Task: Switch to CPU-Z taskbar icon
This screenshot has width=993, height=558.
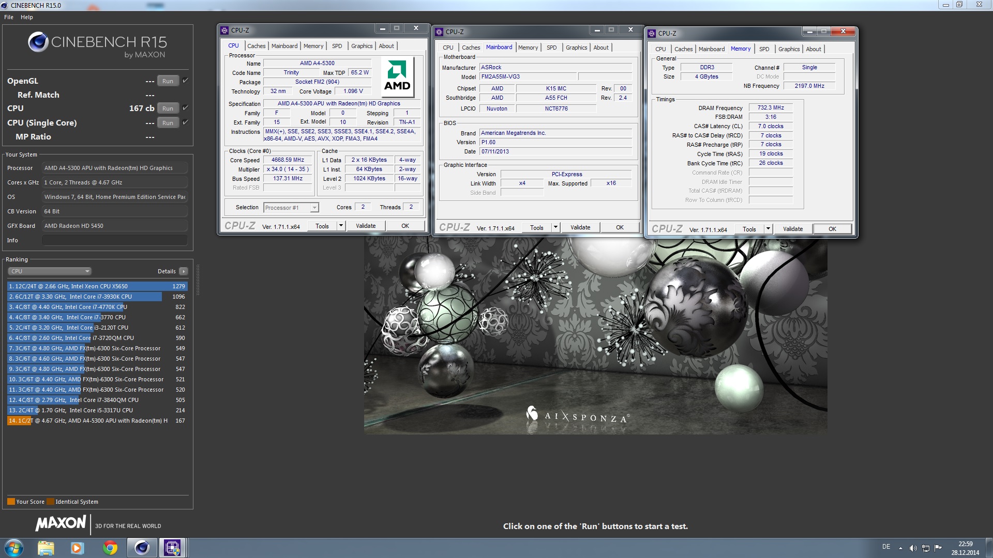Action: (x=172, y=548)
